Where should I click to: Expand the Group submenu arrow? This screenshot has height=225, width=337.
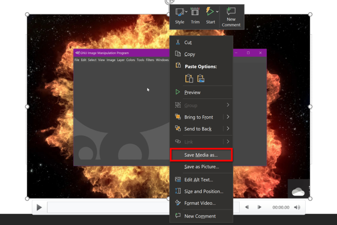pos(228,105)
